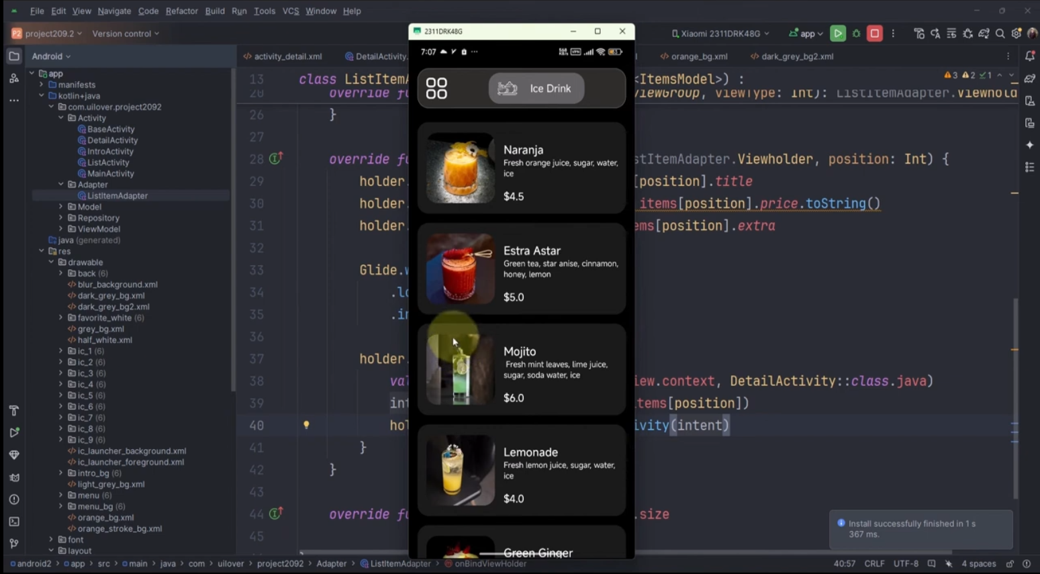1040x574 pixels.
Task: Click the onBindViewHolder breadcrumb
Action: (x=485, y=564)
